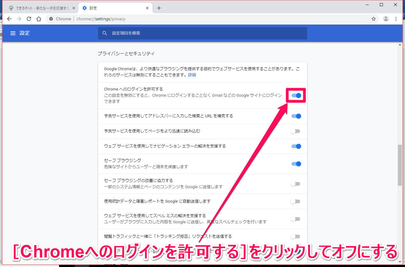Open the home page via house icon
This screenshot has height=267, width=405.
coord(39,19)
